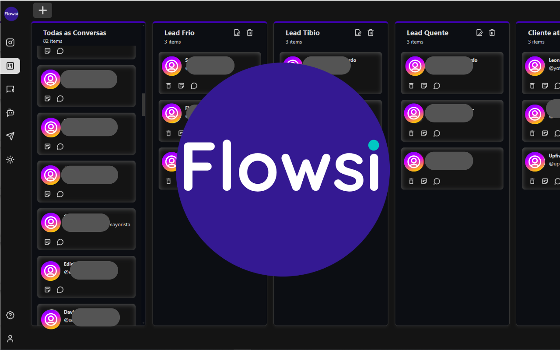Delete the last card in Lead Quente
560x350 pixels.
(411, 181)
